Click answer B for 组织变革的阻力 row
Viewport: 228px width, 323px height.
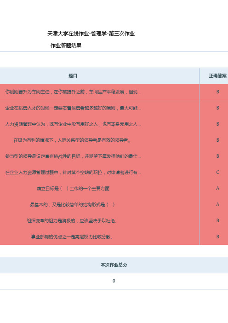[218, 220]
